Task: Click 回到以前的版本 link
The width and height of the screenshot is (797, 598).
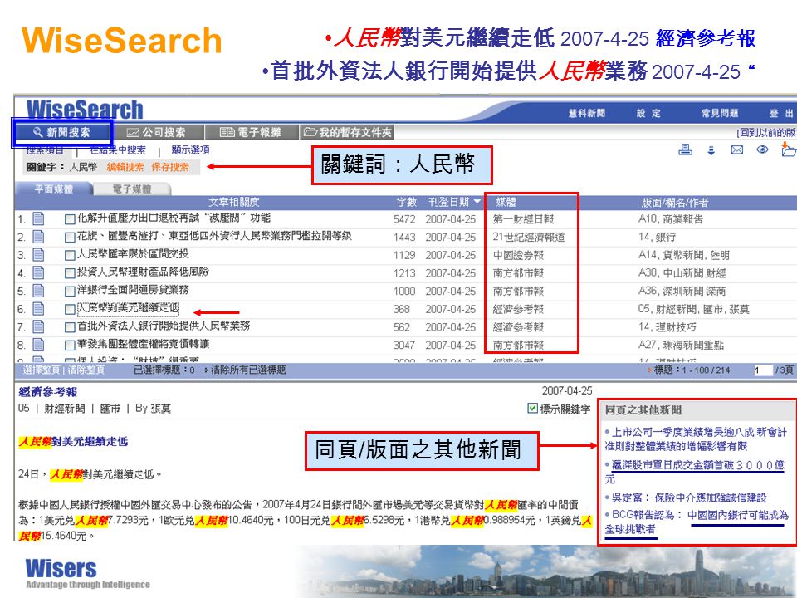Action: click(766, 133)
